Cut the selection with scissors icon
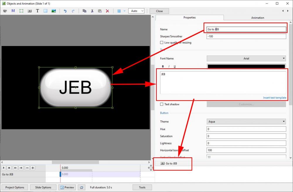 (92, 11)
